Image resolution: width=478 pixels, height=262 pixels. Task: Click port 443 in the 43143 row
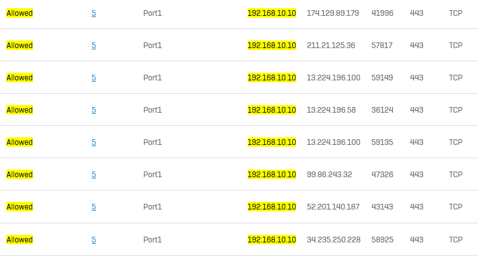tap(417, 207)
